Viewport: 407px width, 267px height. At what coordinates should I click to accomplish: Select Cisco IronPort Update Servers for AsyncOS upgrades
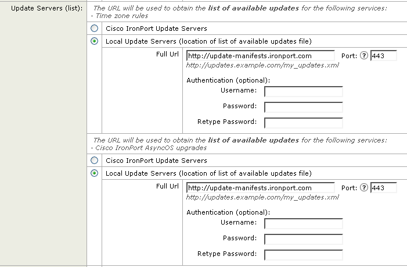point(94,161)
